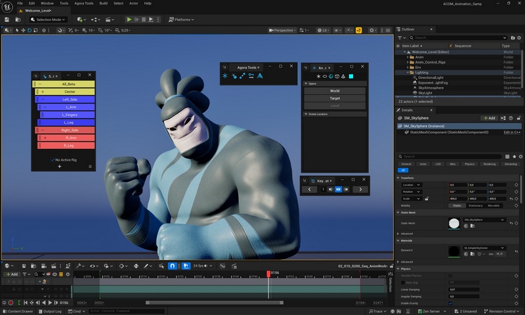Set Mobility to Movable
The image size is (525, 315).
[493, 205]
